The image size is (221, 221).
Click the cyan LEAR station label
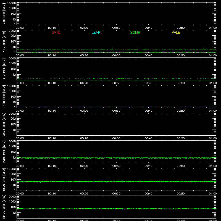click(x=96, y=32)
